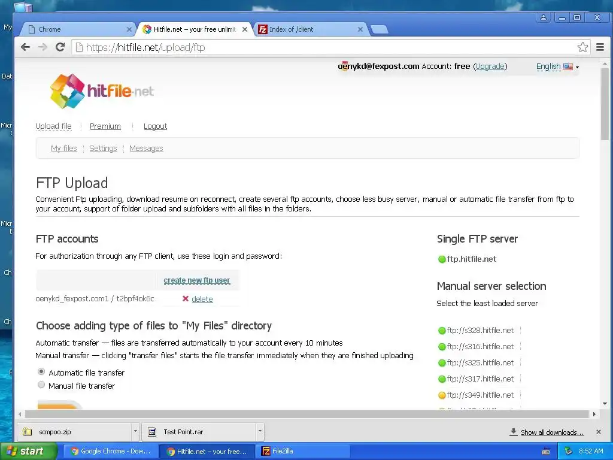The image size is (613, 460).
Task: Switch to Google Chrome Downloads taskbar item
Action: coord(111,451)
